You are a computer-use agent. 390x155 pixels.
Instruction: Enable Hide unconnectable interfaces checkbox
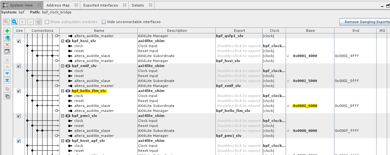pyautogui.click(x=104, y=22)
